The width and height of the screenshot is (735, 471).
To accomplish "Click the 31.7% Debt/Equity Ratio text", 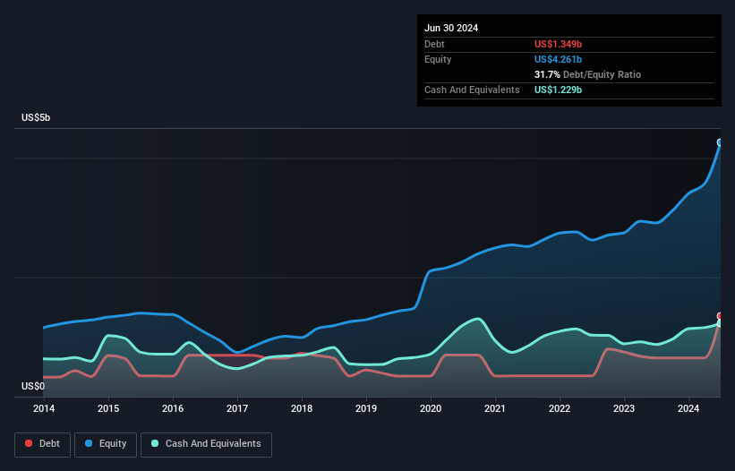I will point(587,74).
